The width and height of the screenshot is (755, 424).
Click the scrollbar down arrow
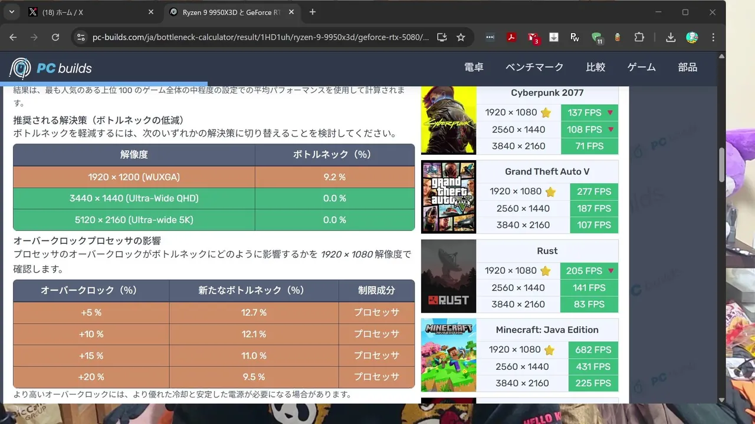pos(721,399)
